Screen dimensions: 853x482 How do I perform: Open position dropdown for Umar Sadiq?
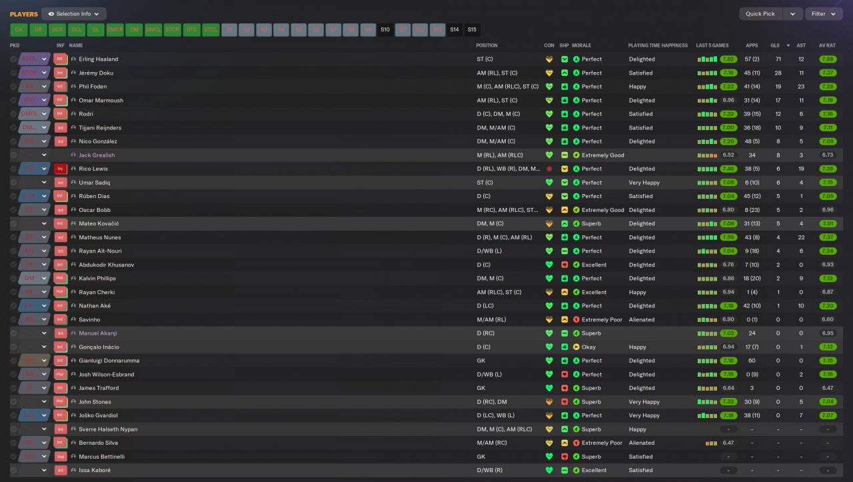[x=45, y=183]
